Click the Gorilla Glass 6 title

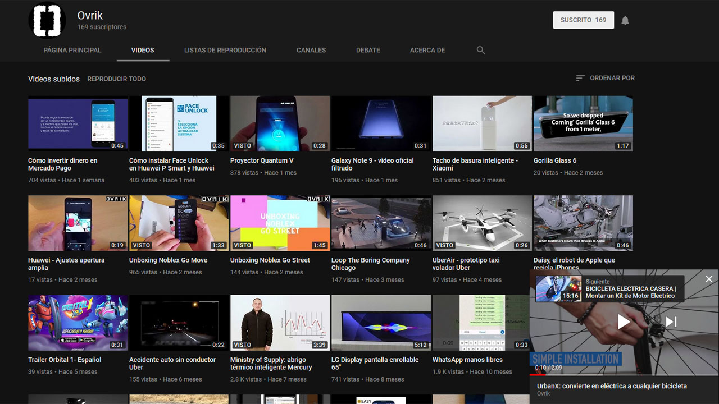(x=555, y=160)
